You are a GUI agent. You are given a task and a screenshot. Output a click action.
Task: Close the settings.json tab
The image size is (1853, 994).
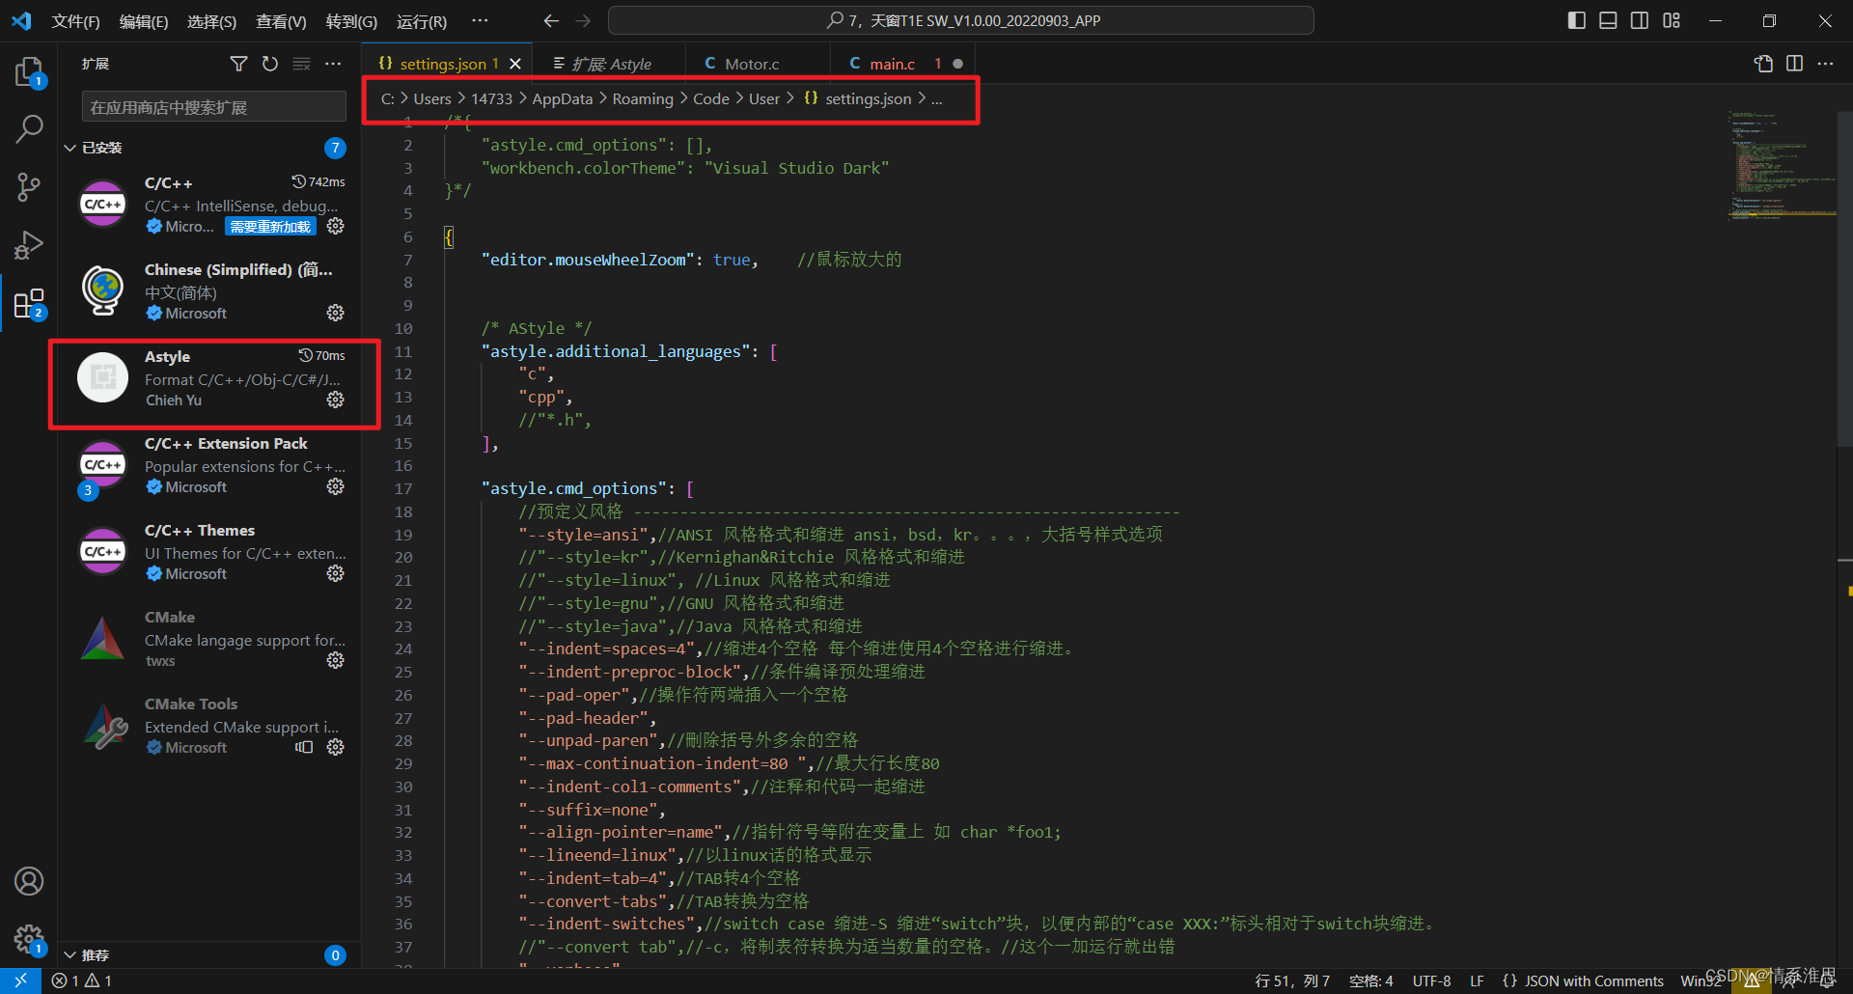[x=515, y=64]
